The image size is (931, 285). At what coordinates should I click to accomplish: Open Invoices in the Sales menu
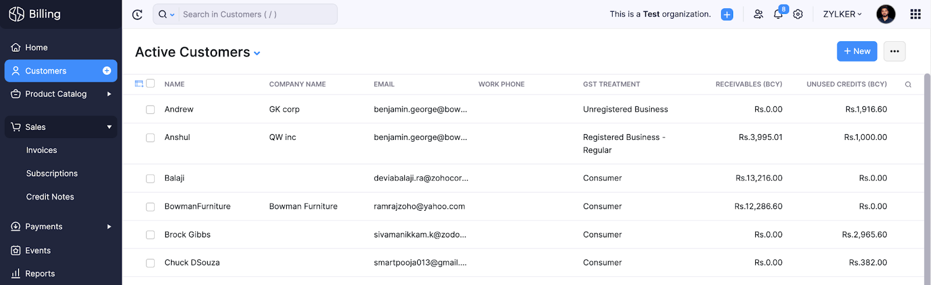(x=41, y=150)
